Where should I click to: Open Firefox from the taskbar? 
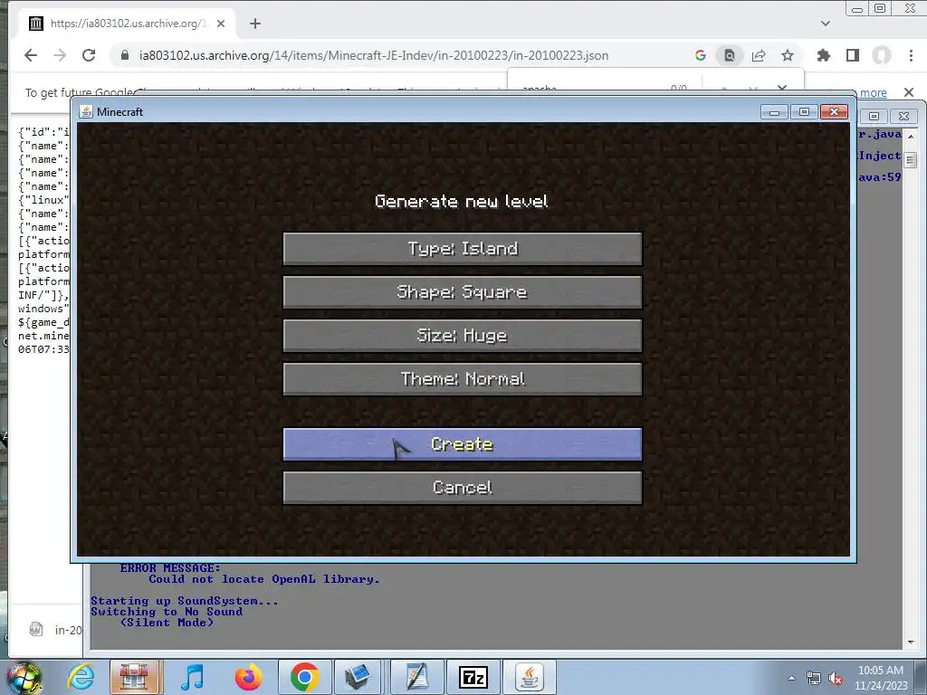[x=249, y=677]
